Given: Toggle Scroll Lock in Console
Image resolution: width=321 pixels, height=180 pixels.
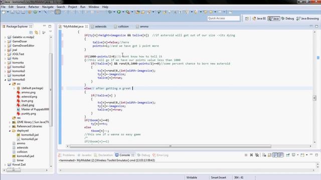Looking at the screenshot, I should 270,155.
